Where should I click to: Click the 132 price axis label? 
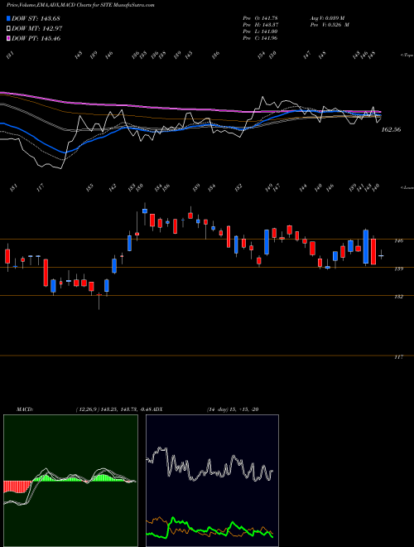pyautogui.click(x=399, y=297)
